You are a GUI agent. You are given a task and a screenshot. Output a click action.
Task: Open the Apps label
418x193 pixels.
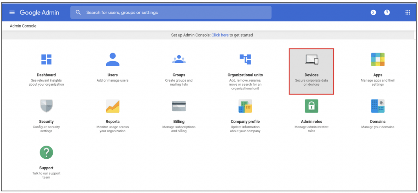coord(378,75)
